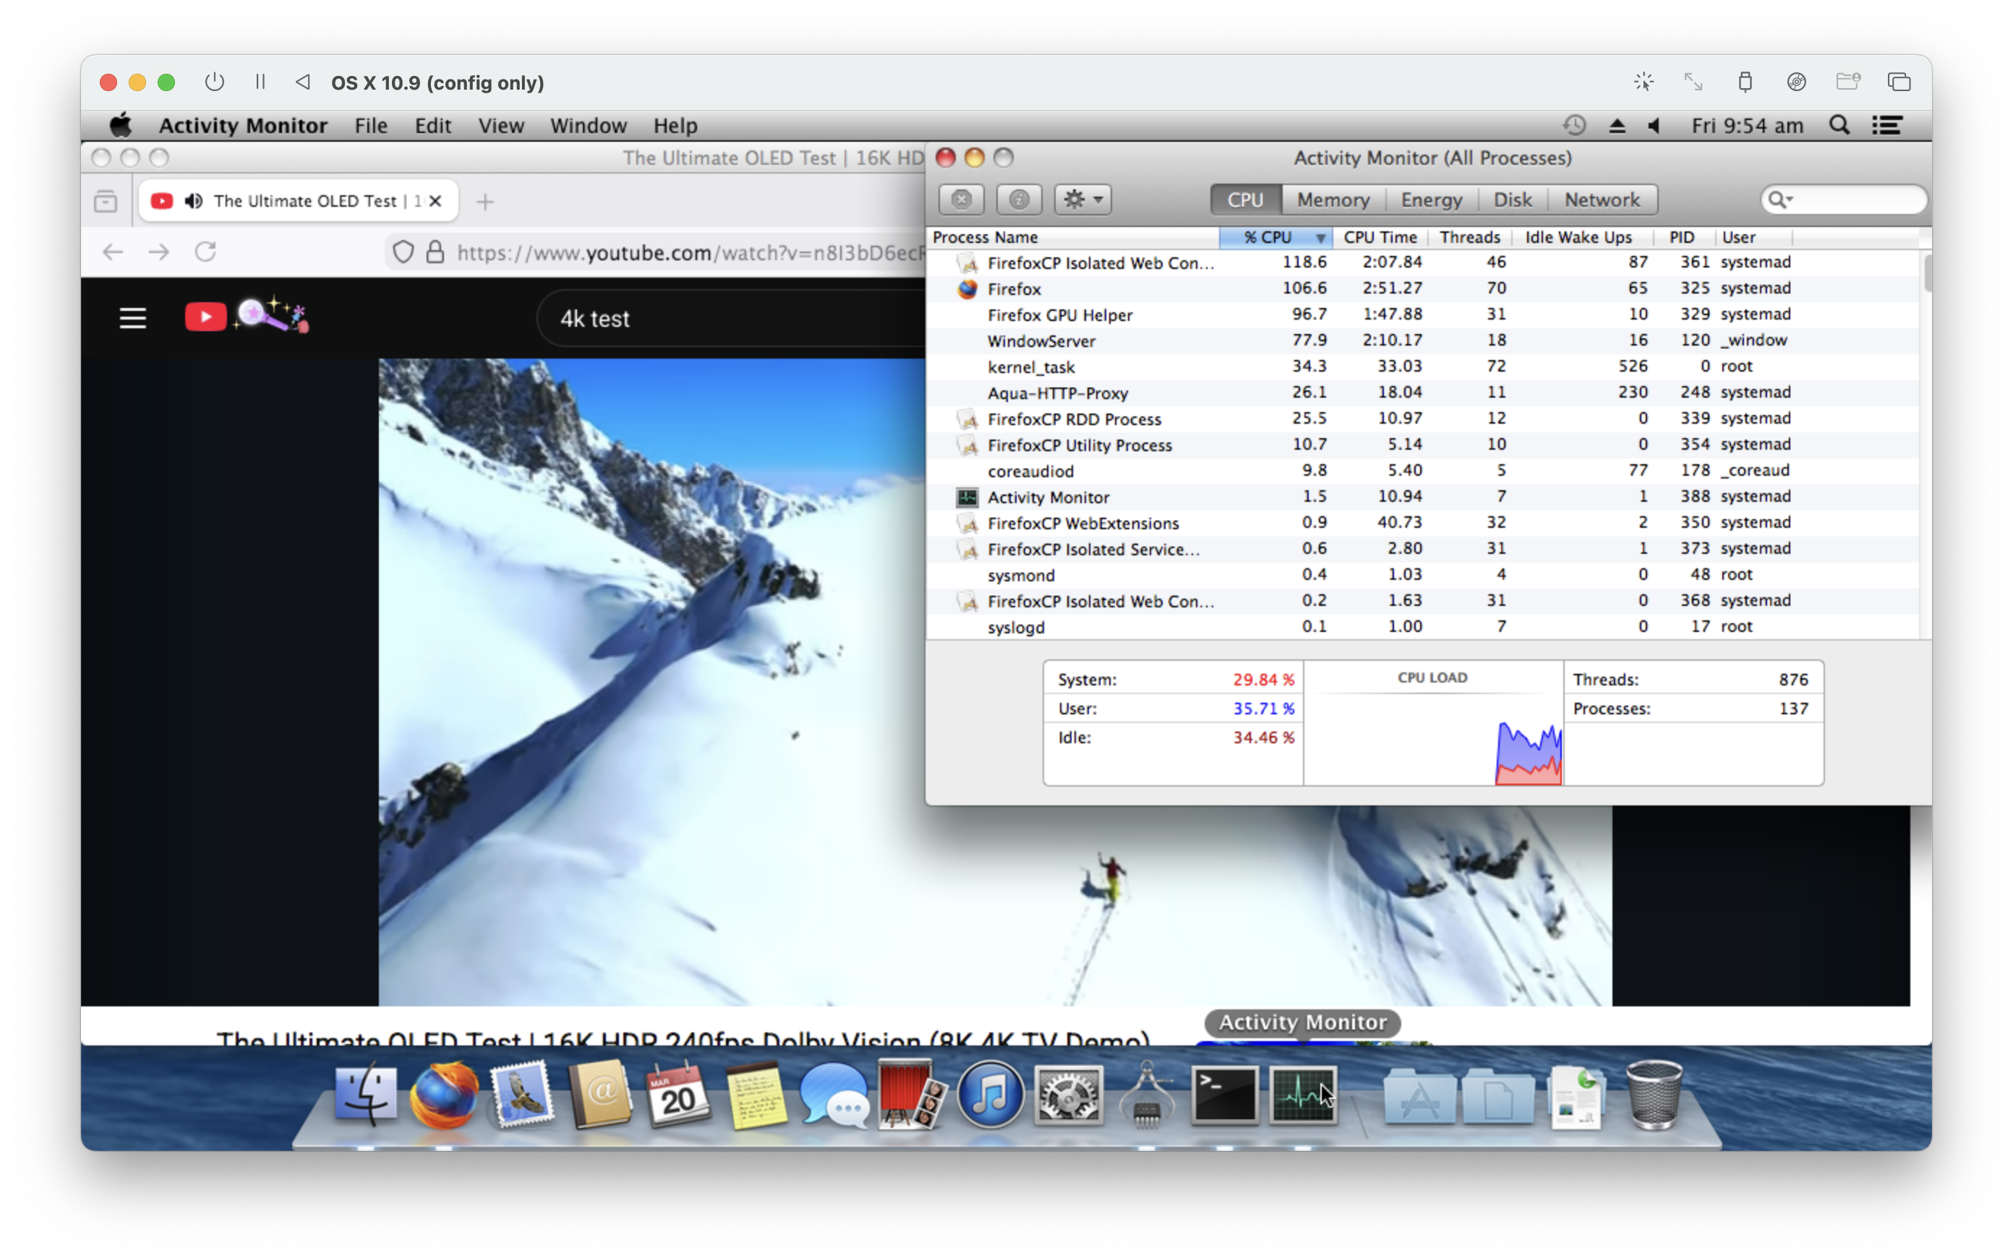Select the Network tab
Viewport: 2013px width, 1258px height.
(1602, 200)
